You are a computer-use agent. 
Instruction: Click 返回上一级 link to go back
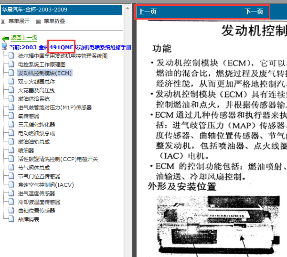[x=24, y=38]
